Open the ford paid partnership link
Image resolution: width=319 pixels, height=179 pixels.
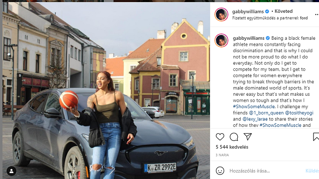(x=304, y=18)
